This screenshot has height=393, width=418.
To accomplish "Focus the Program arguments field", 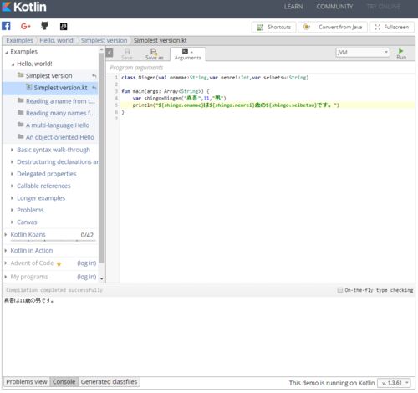I will [x=260, y=68].
